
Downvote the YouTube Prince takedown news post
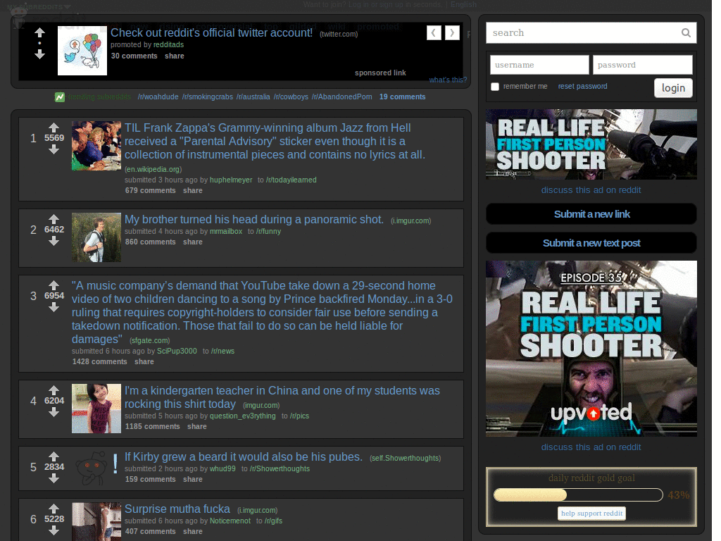coord(54,307)
